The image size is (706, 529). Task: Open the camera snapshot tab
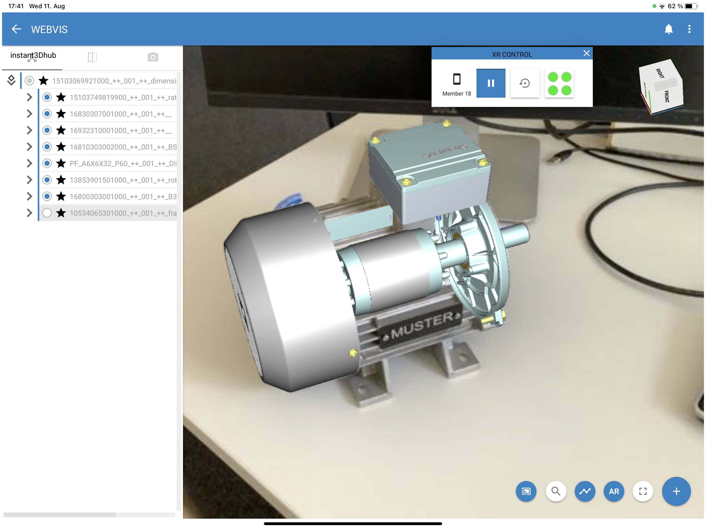tap(153, 57)
